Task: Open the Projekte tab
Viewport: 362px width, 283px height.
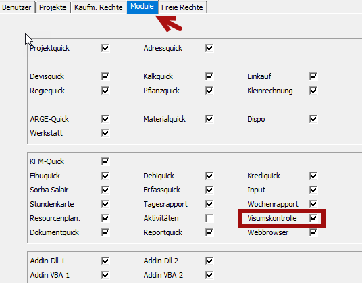Action: pyautogui.click(x=53, y=7)
